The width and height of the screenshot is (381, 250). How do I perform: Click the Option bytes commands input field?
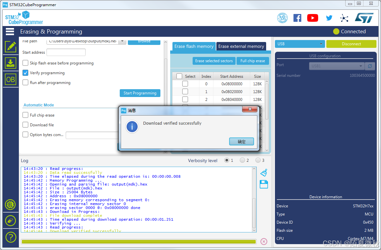click(92, 135)
